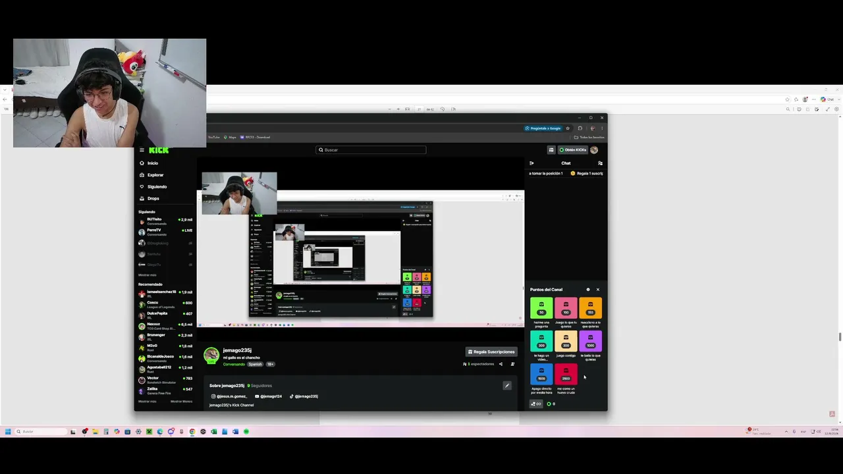
Task: Redeem the pink 100-point reward
Action: (x=566, y=307)
